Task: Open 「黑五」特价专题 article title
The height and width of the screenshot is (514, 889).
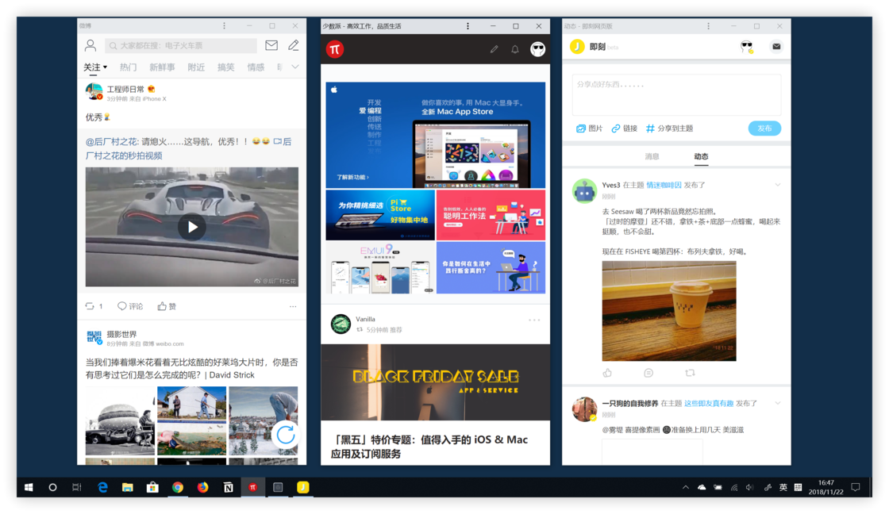Action: pos(429,447)
